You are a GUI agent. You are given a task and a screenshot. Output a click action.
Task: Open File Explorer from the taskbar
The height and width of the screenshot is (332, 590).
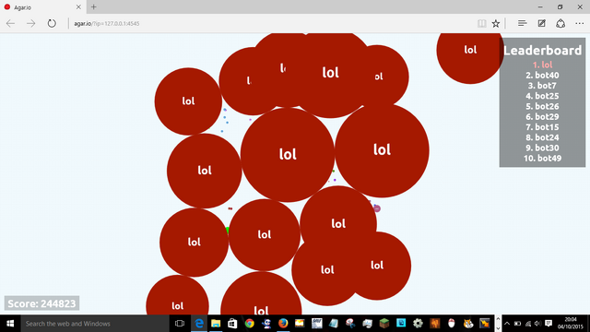216,324
